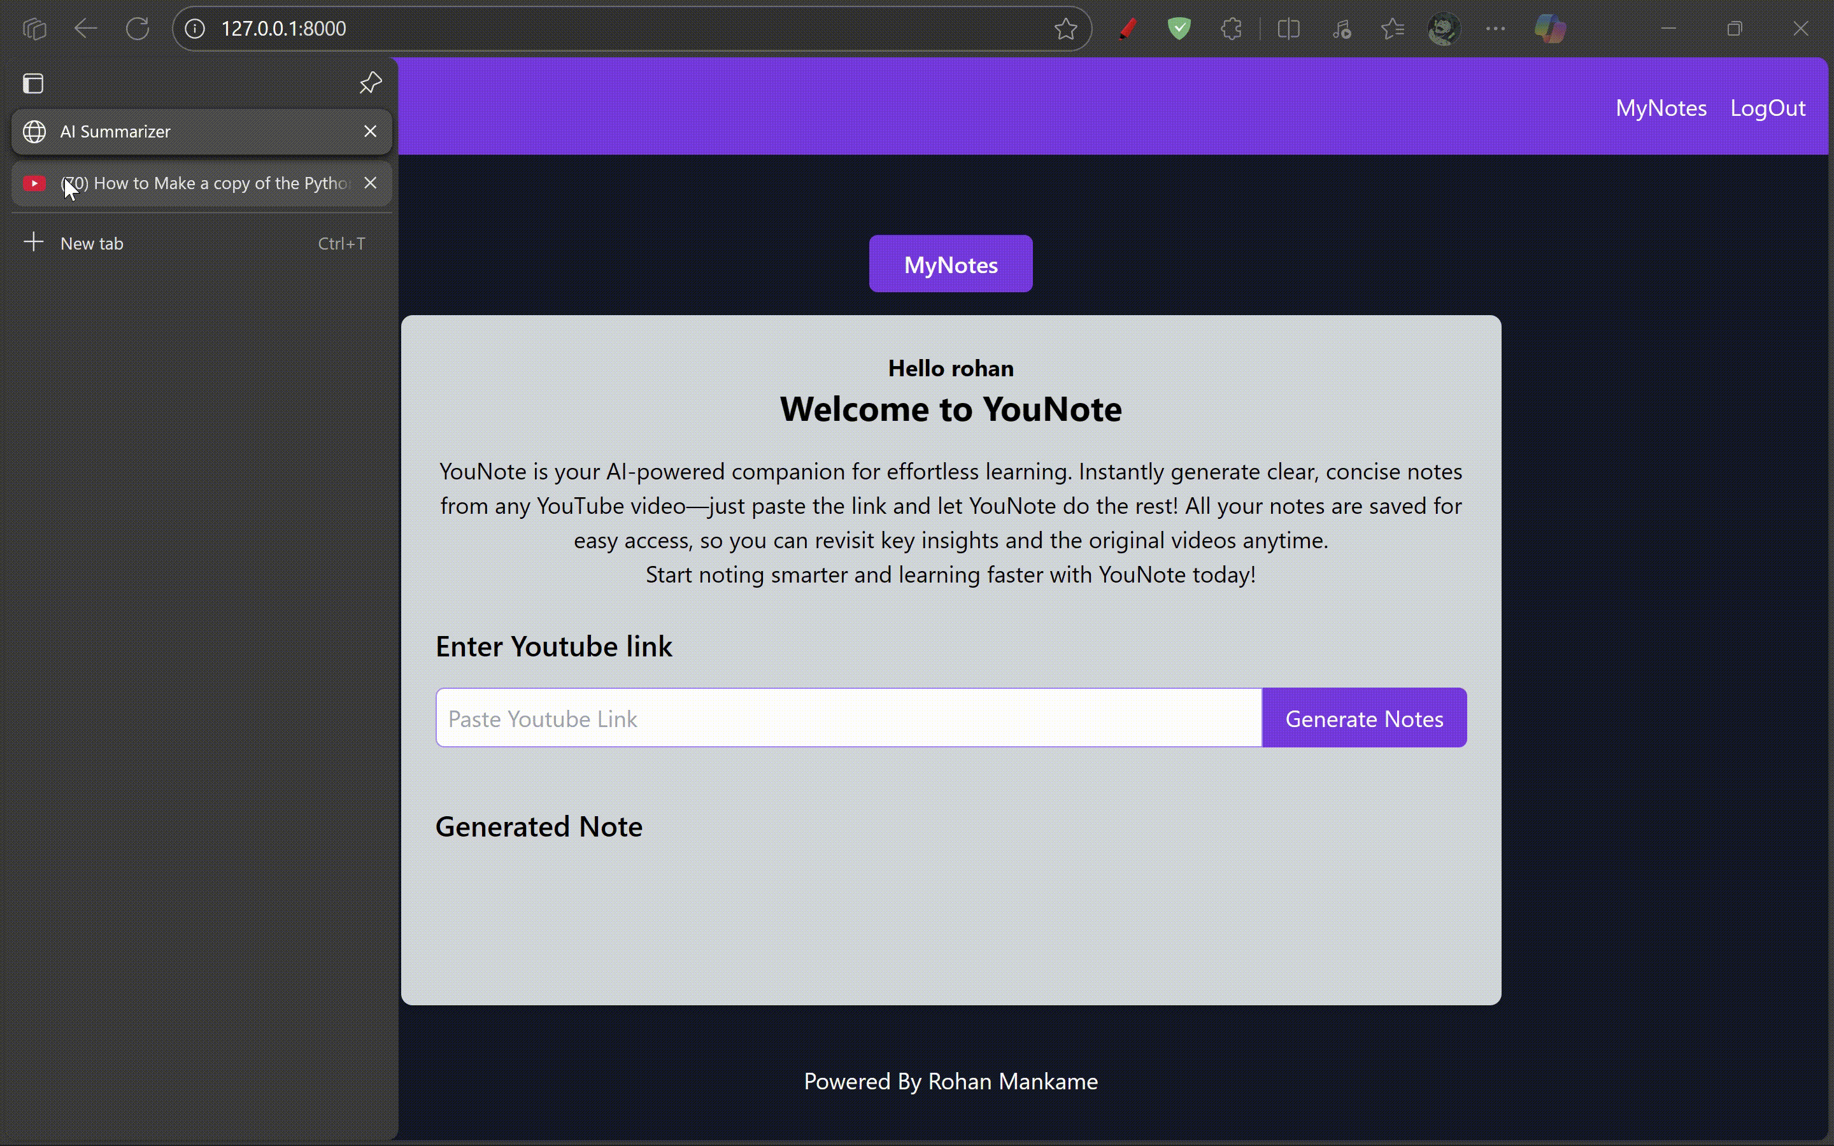The image size is (1834, 1146).
Task: Add page to favorites star icon
Action: (x=1065, y=29)
